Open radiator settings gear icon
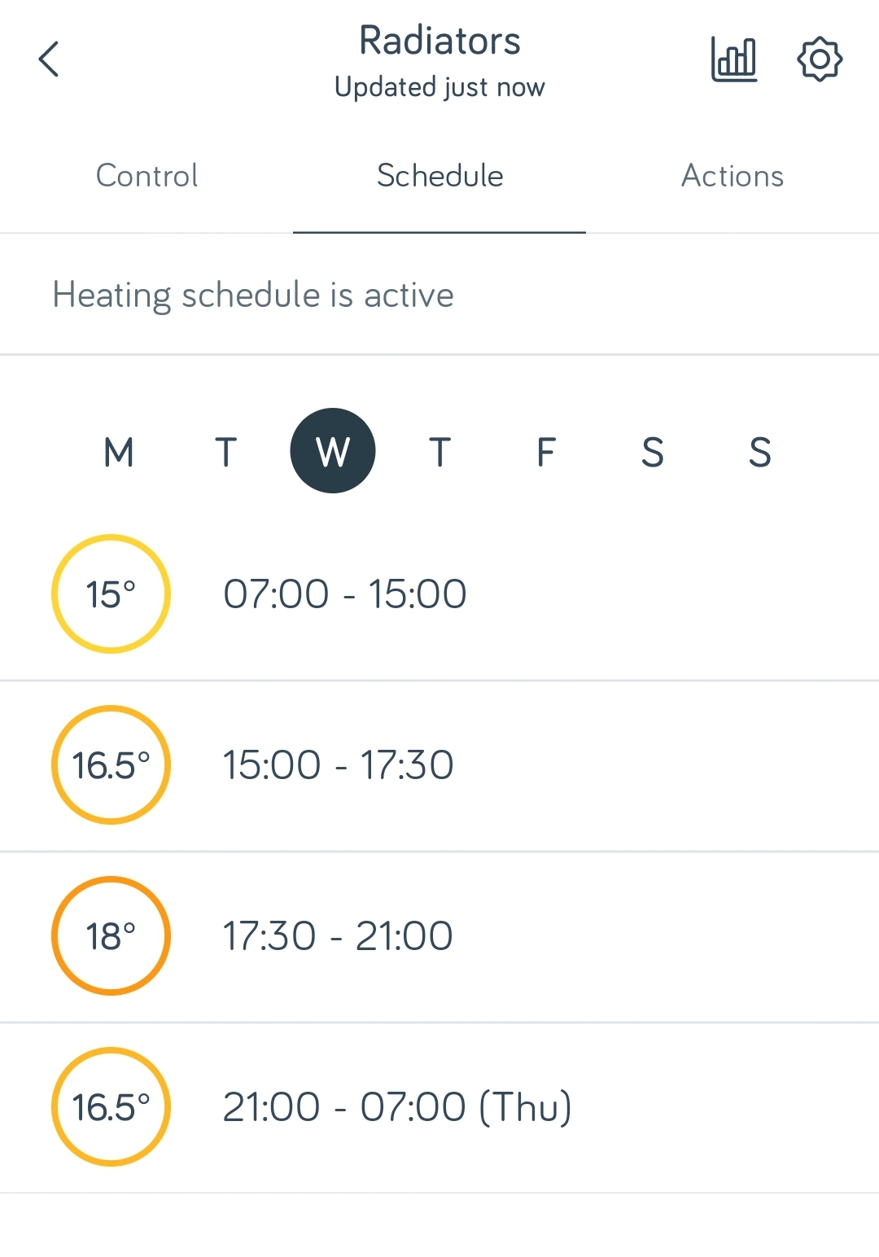Image resolution: width=879 pixels, height=1257 pixels. click(819, 59)
